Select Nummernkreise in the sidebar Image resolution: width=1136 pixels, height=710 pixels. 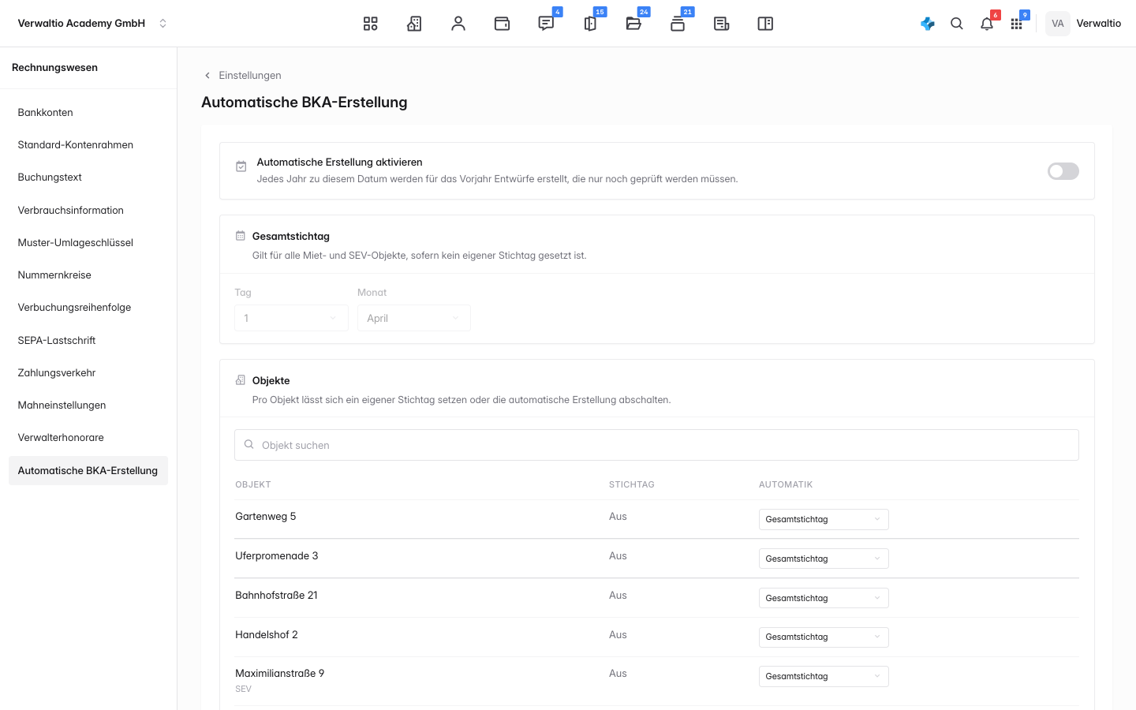[x=88, y=275]
